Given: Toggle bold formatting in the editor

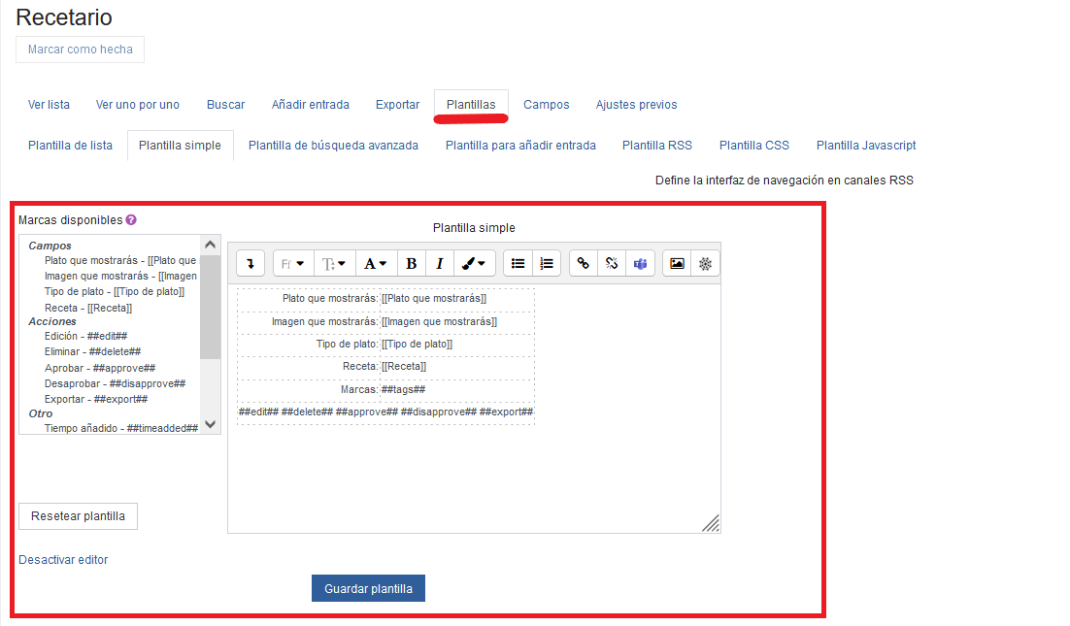Looking at the screenshot, I should pyautogui.click(x=412, y=263).
